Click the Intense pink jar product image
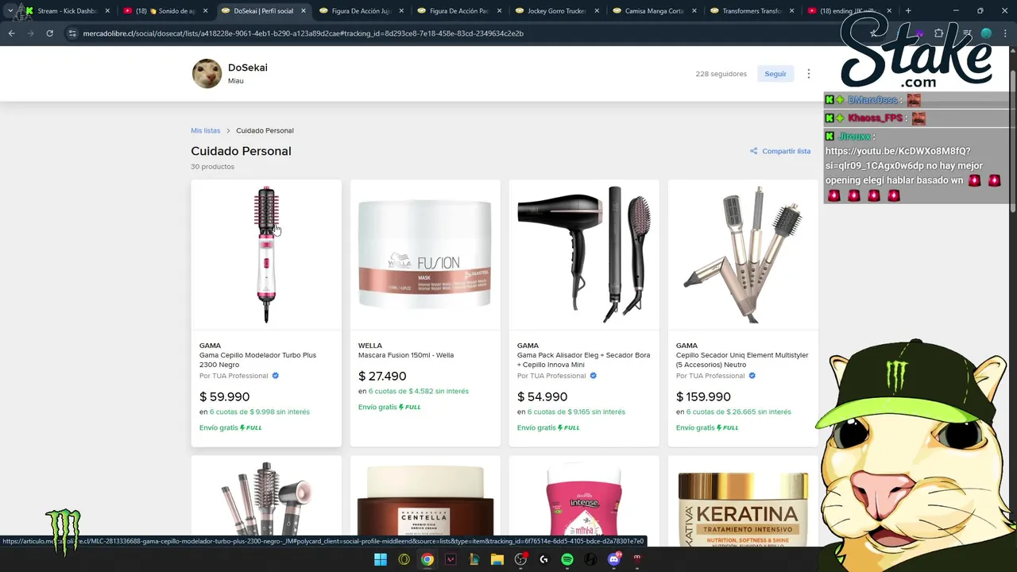Image resolution: width=1017 pixels, height=572 pixels. [x=584, y=500]
